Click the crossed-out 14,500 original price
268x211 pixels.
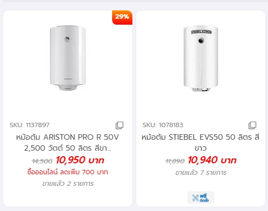42,161
